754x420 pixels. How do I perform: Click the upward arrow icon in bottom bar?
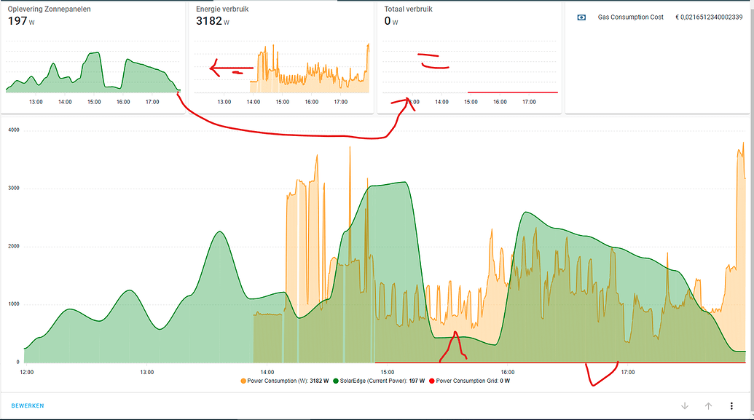click(x=707, y=405)
